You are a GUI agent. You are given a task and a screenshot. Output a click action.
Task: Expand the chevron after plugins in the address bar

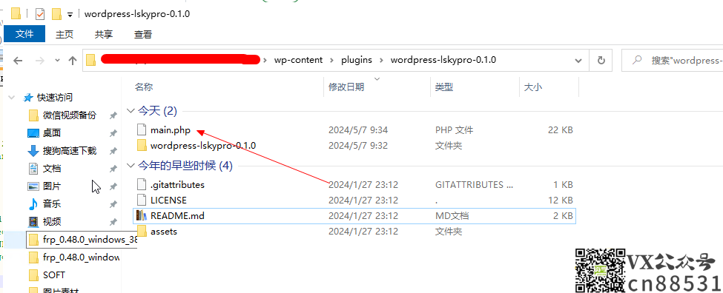pos(381,60)
